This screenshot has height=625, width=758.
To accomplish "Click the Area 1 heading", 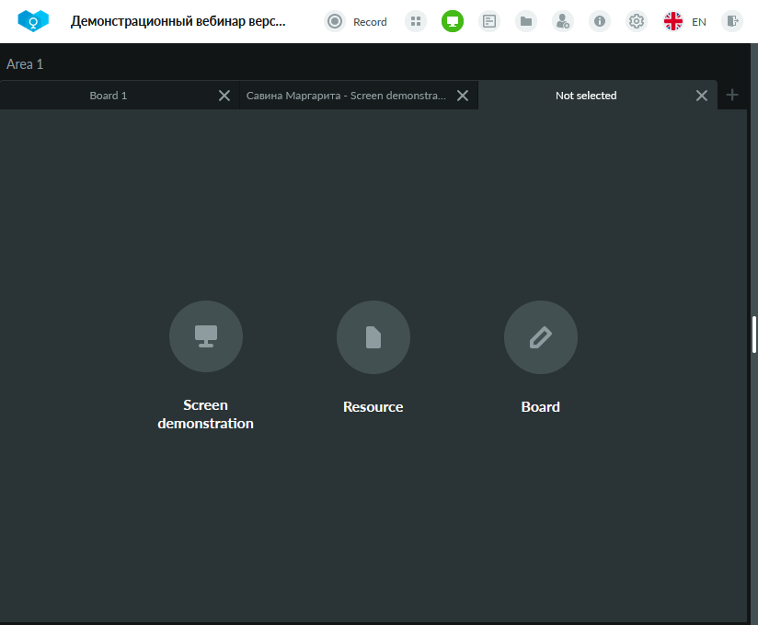I will tap(25, 64).
